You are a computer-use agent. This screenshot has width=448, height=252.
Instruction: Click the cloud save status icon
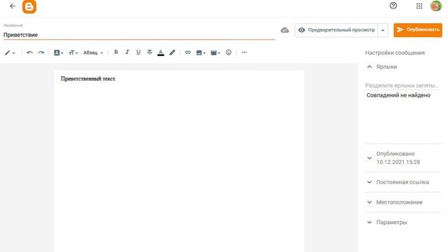click(285, 30)
